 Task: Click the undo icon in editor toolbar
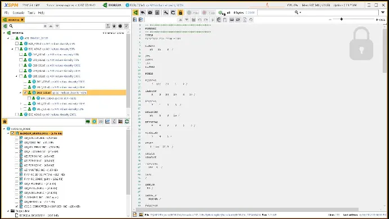point(200,20)
